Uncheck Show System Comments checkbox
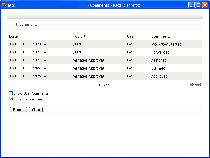The height and width of the screenshot is (158, 210). coord(11,99)
